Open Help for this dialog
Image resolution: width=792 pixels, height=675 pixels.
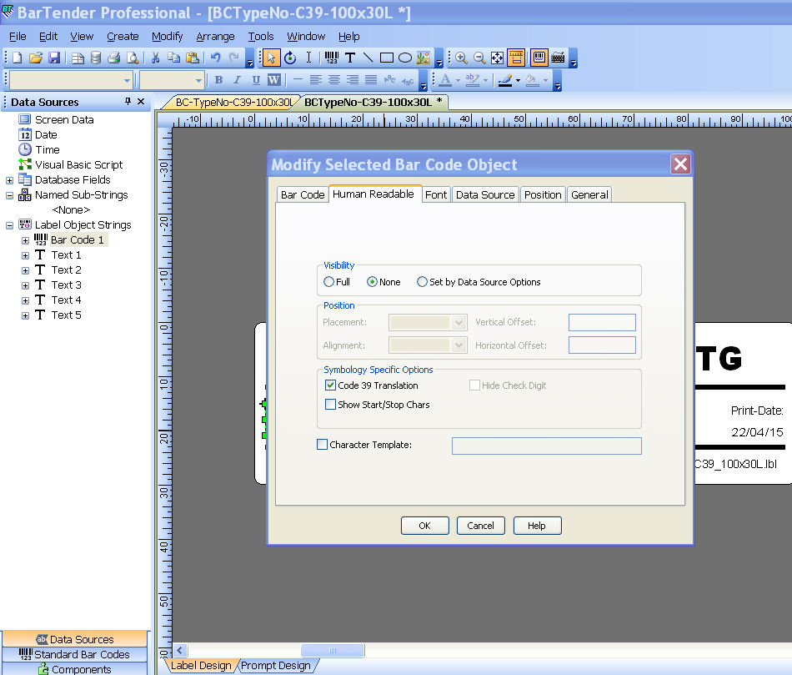[x=537, y=526]
